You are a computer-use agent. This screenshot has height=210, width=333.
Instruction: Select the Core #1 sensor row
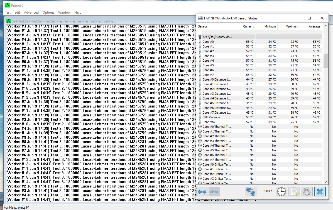point(259,46)
